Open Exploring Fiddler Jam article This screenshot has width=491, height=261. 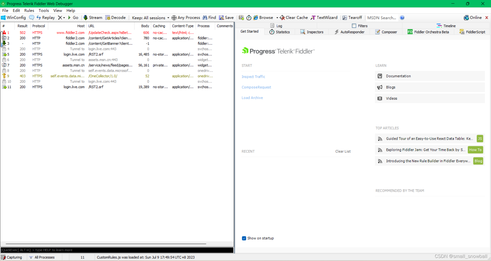click(x=430, y=150)
